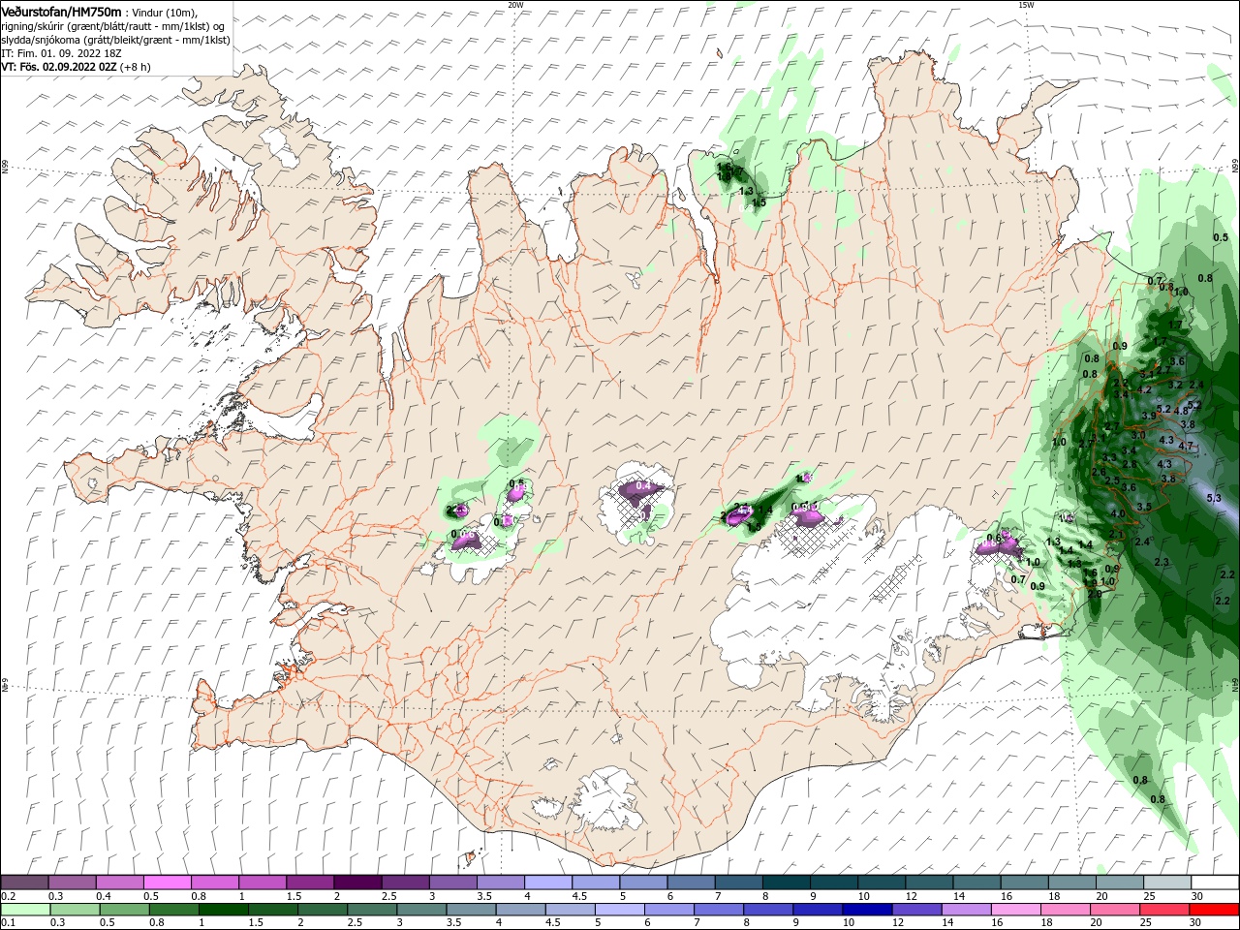Select the lower legend swatch labeled 2

[x=323, y=910]
